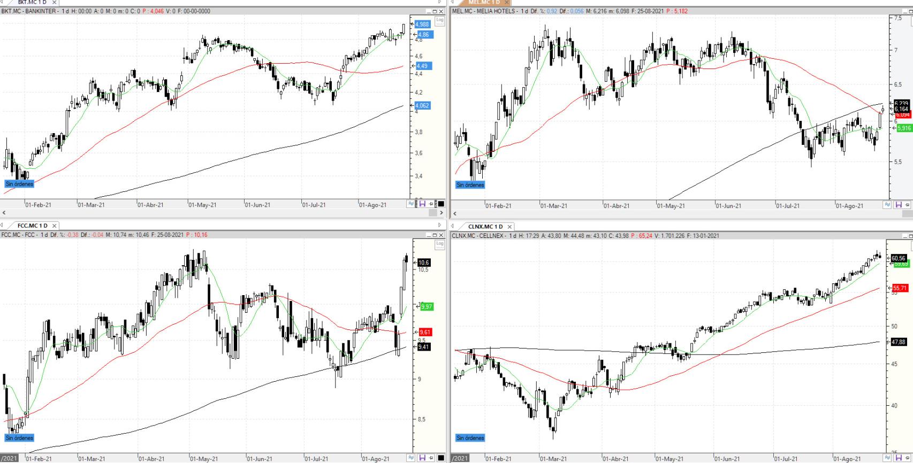Click the purple H icon under Bankinter chart
The width and height of the screenshot is (913, 463).
point(422,204)
